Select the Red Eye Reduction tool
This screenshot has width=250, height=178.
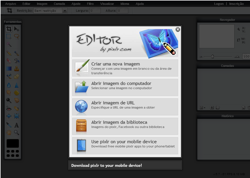click(9, 108)
